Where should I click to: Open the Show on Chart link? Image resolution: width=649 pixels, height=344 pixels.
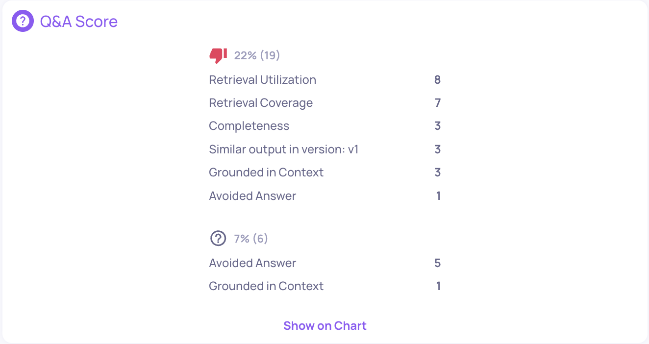pyautogui.click(x=325, y=326)
